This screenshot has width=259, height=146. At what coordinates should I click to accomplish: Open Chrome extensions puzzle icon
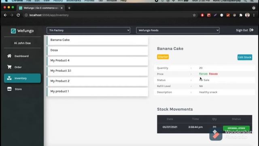click(x=241, y=15)
